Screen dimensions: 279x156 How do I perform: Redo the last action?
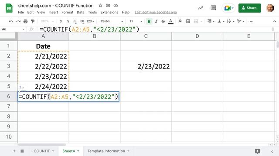[x=18, y=21]
